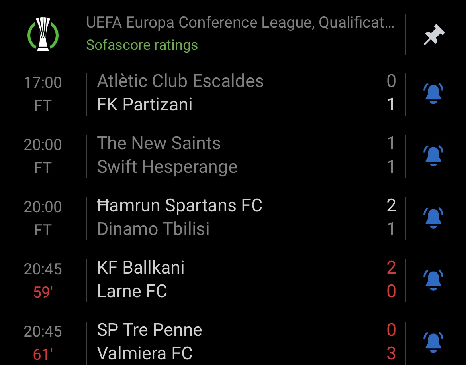This screenshot has height=365, width=466.
Task: Open Sofascore ratings link
Action: click(x=142, y=45)
